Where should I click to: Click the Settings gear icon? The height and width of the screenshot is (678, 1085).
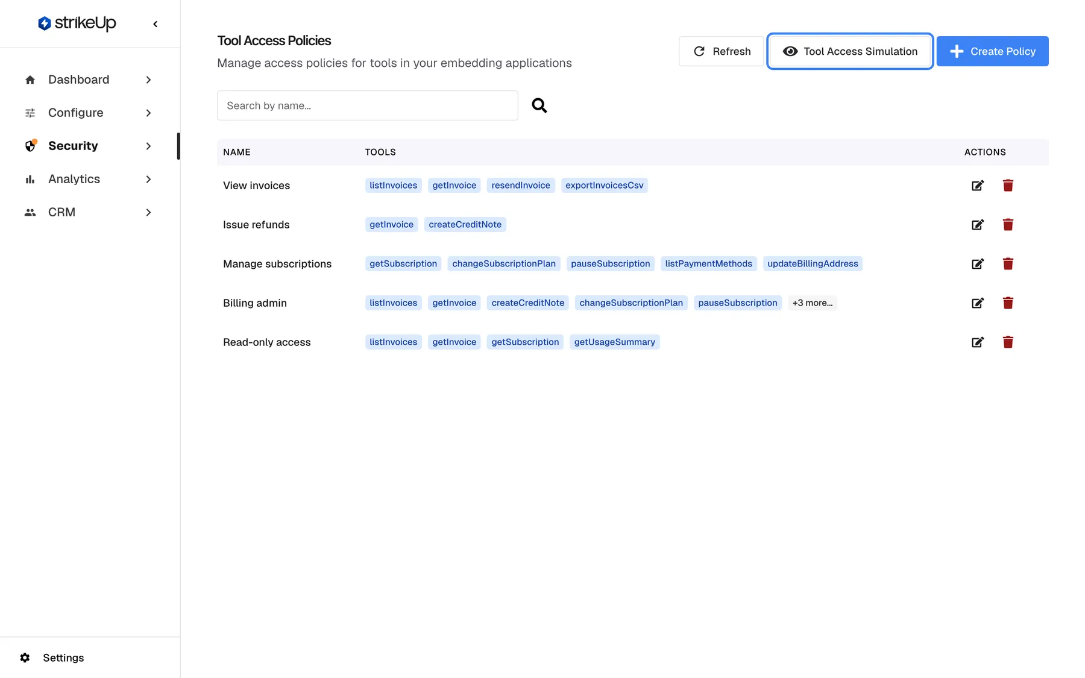click(x=25, y=658)
